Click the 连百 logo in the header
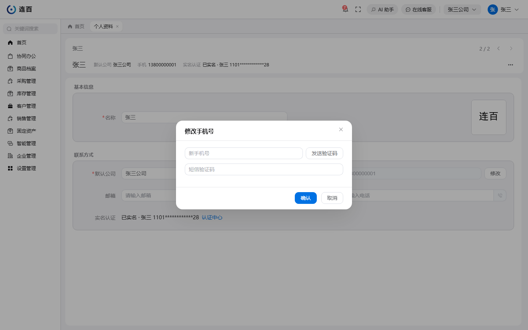The image size is (528, 330). click(x=19, y=10)
